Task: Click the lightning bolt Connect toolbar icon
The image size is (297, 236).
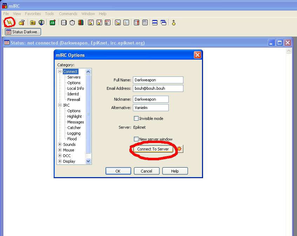Action: (x=9, y=22)
